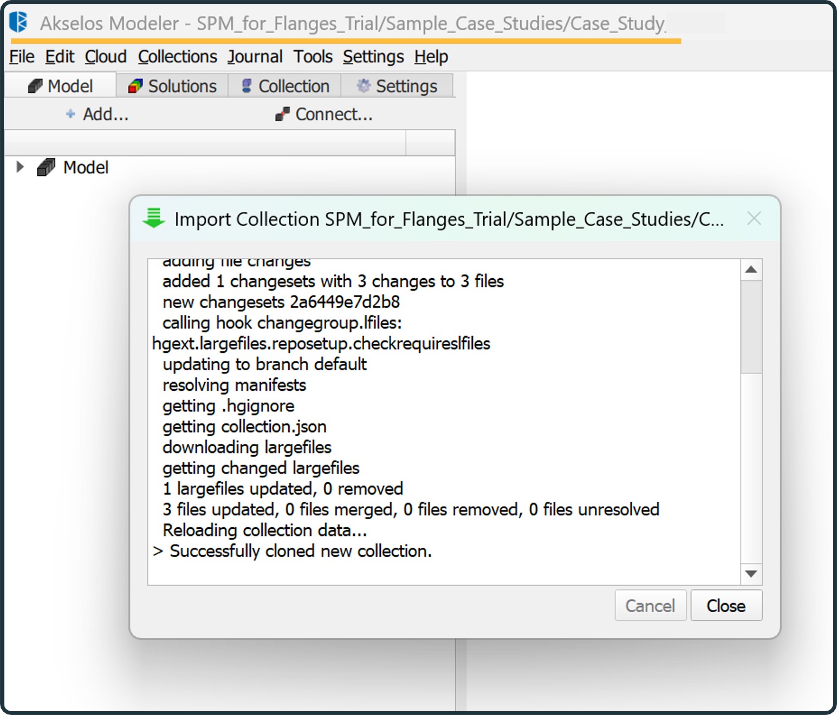Click the Connect... button
837x715 pixels.
(324, 114)
